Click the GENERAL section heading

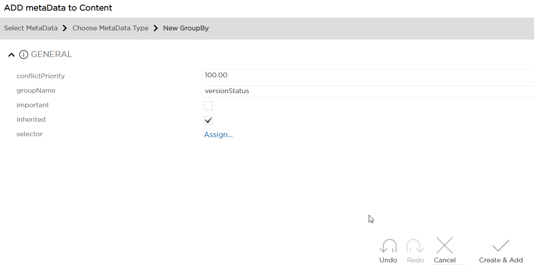point(51,54)
